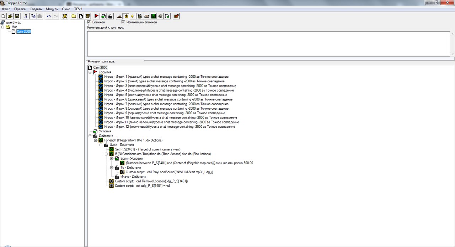Open the Campaign Editor module icon
The width and height of the screenshot is (455, 247).
click(x=147, y=16)
